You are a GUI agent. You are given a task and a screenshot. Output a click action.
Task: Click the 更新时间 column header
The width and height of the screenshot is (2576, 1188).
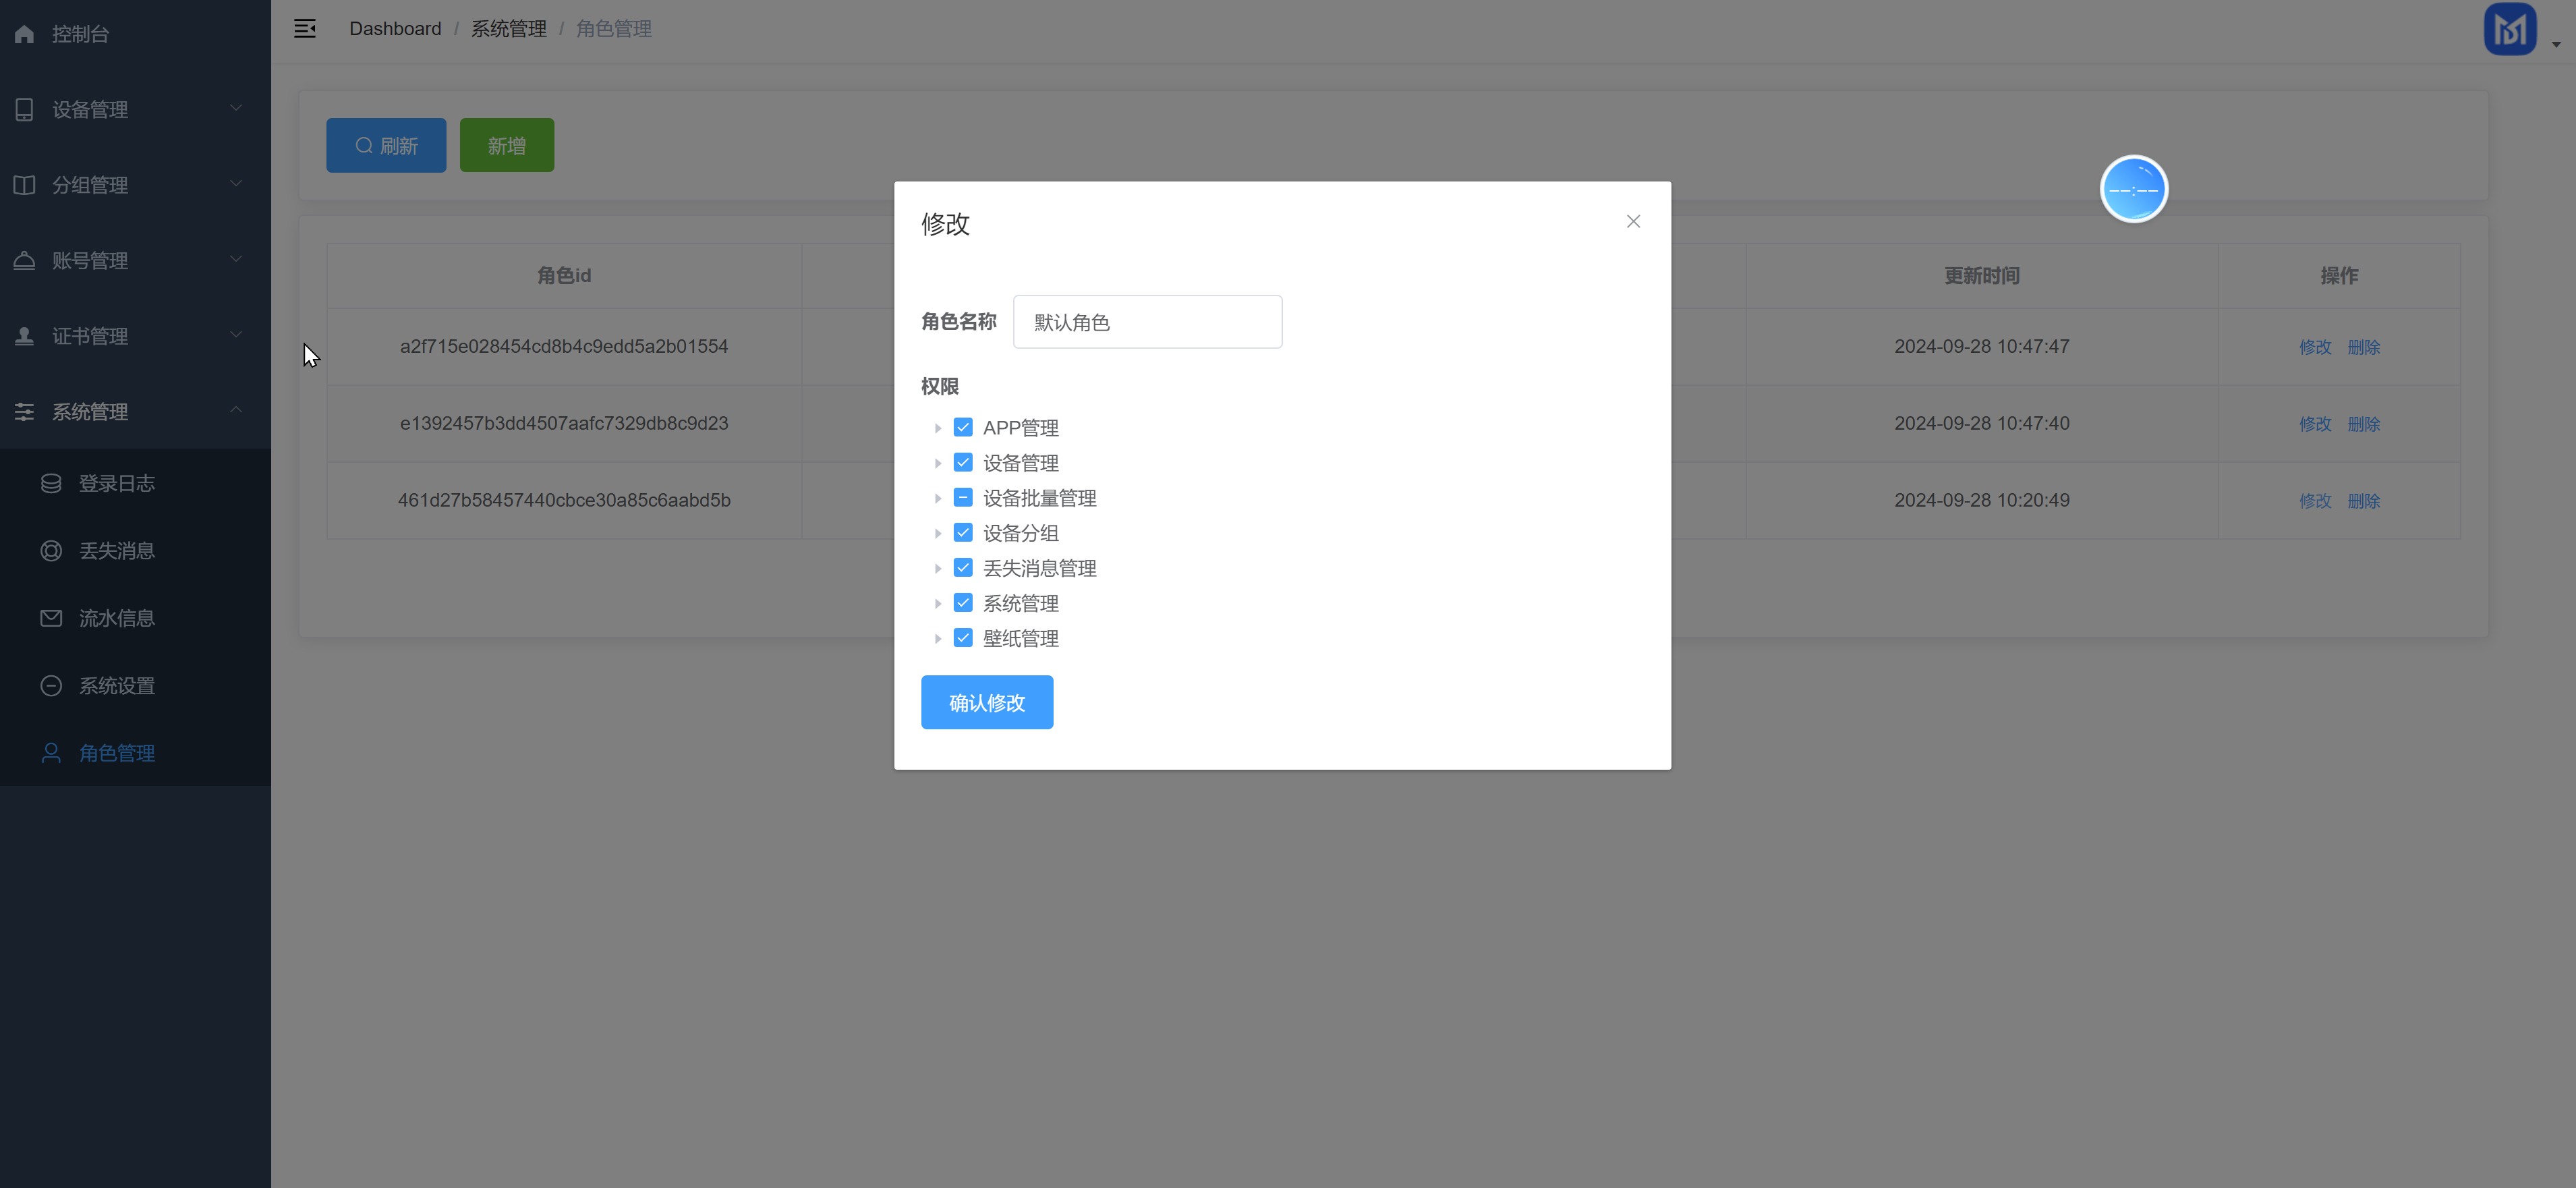[x=1982, y=276]
